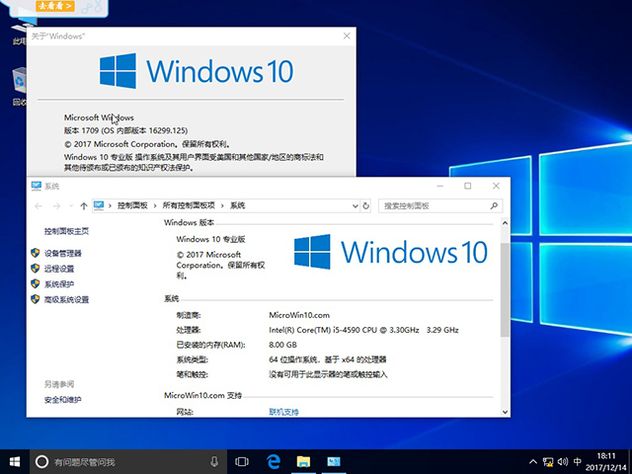This screenshot has height=474, width=632.
Task: Expand chevron after 所有控制面板项 breadcrumb
Action: 222,206
